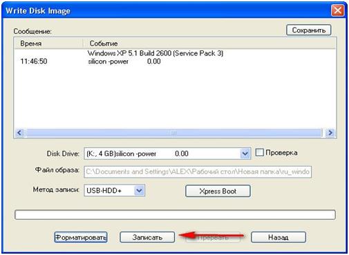Click Записать to write the image
The image size is (349, 255).
147,237
